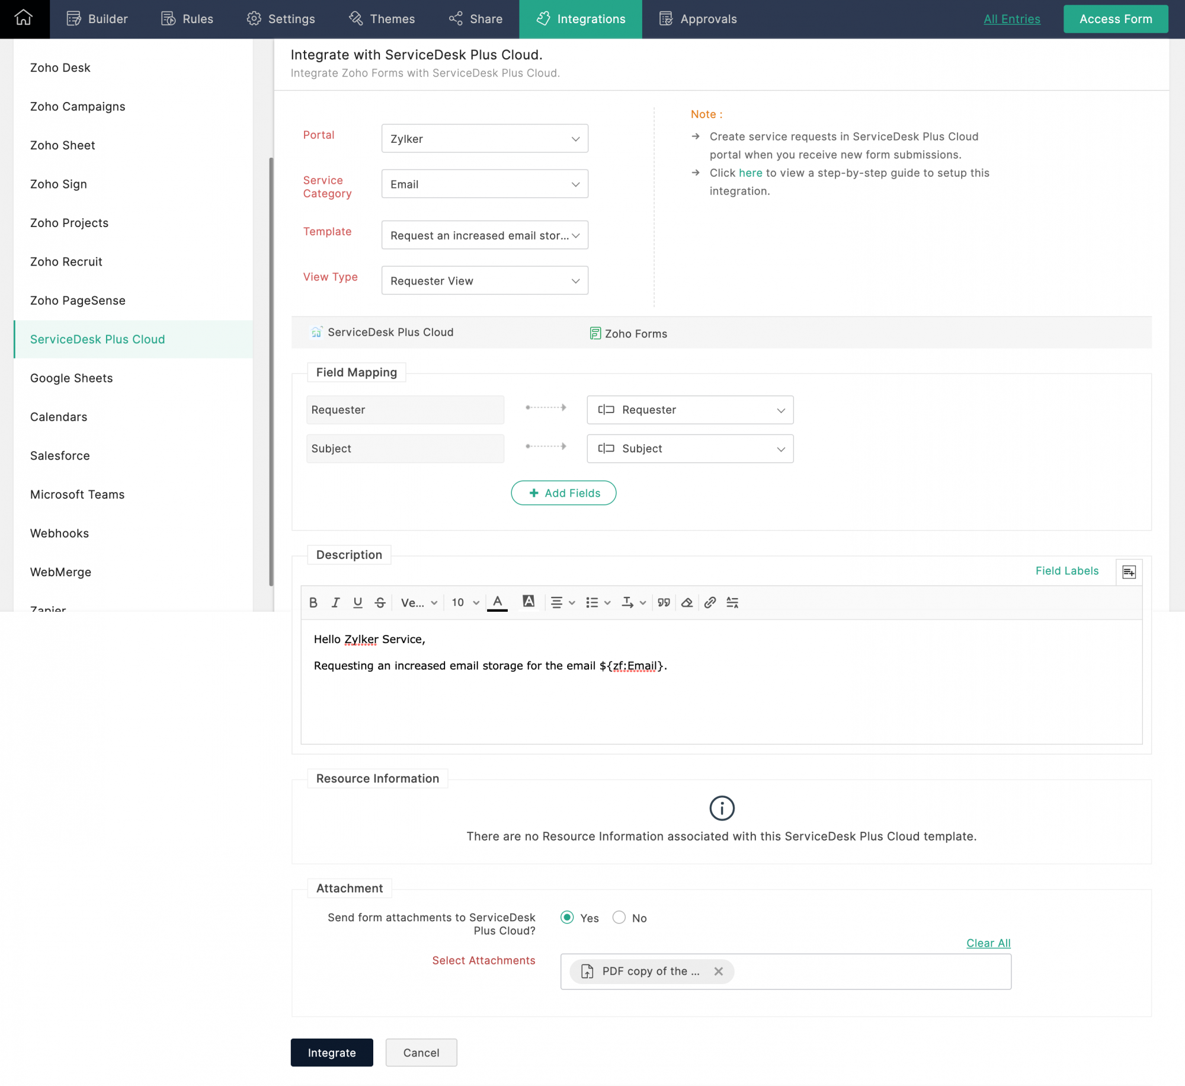The width and height of the screenshot is (1185, 1086).
Task: Click the Zoho Forms header icon
Action: coord(595,333)
